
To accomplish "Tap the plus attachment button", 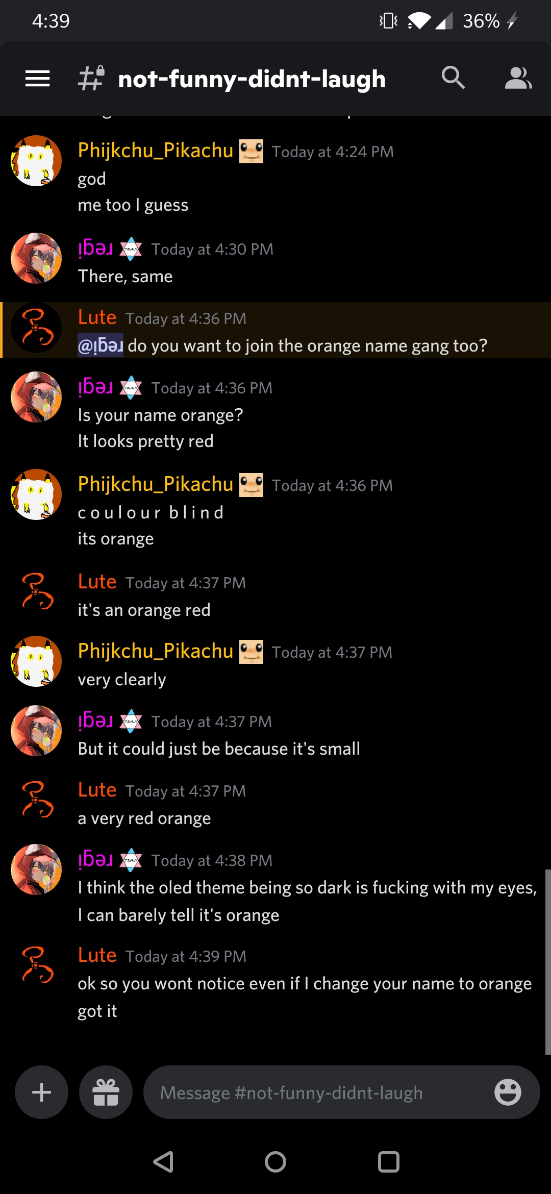I will click(x=41, y=1092).
